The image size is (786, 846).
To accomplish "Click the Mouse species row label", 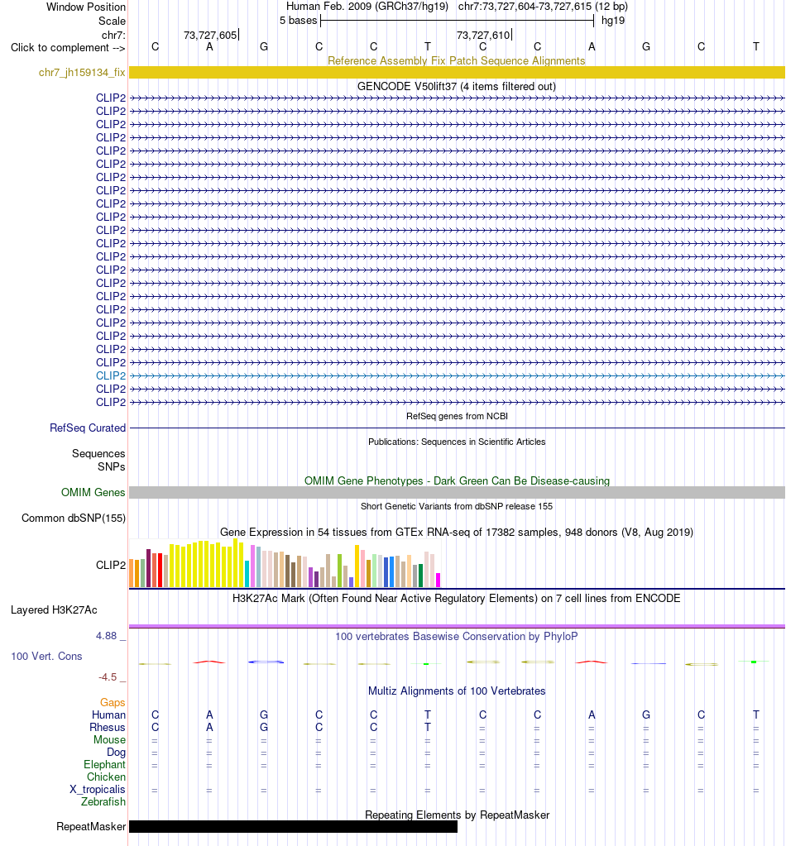I will 109,739.
